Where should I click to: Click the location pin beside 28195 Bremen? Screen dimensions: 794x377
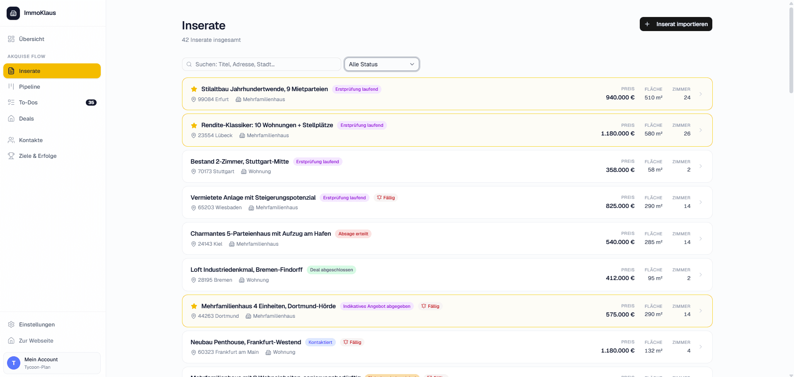(193, 280)
